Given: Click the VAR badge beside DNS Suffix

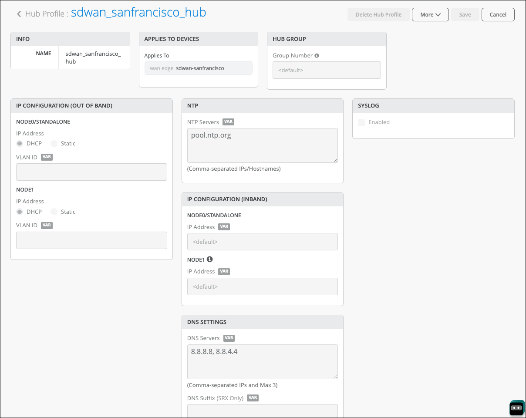Looking at the screenshot, I should [x=253, y=398].
